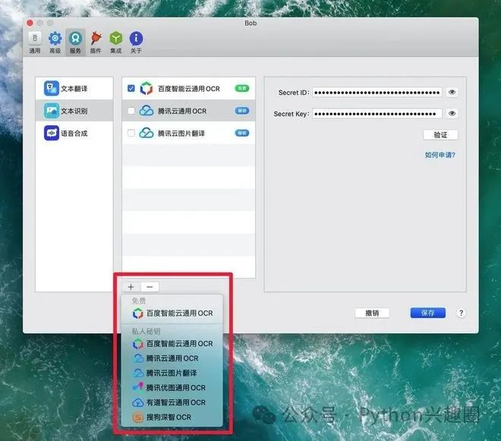The image size is (501, 441).
Task: Reveal the Secret ID with eye icon
Action: [452, 93]
